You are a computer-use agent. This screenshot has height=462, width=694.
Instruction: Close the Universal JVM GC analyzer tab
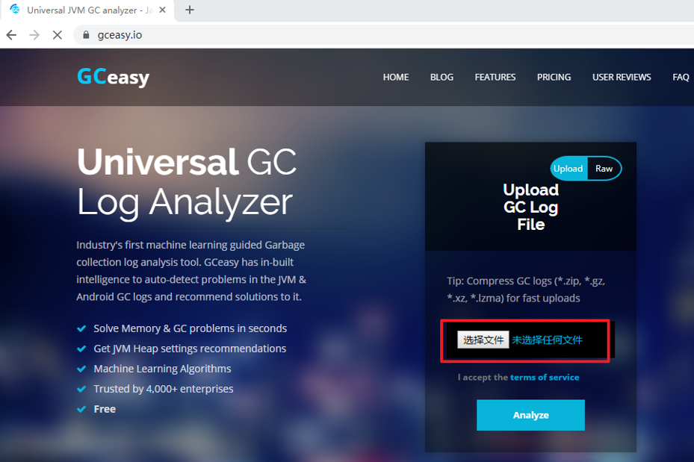point(162,10)
